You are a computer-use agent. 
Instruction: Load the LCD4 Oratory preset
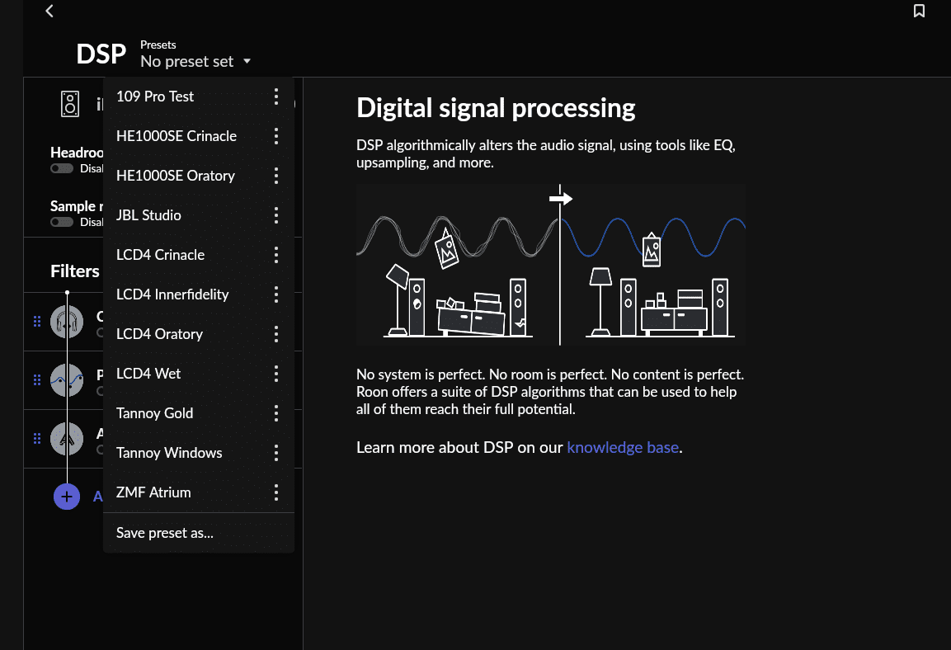click(159, 334)
